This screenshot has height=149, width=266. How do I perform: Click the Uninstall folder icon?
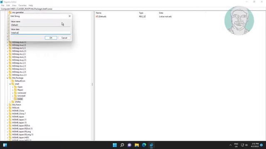click(x=16, y=96)
